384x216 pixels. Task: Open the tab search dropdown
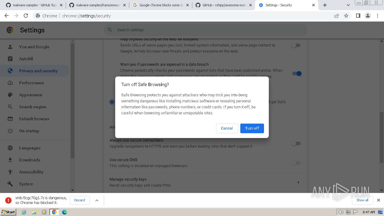[348, 5]
